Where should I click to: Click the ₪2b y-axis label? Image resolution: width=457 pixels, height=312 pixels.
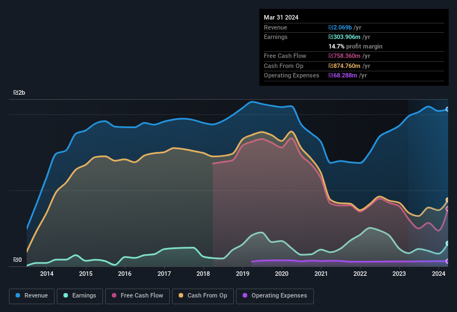pos(19,92)
